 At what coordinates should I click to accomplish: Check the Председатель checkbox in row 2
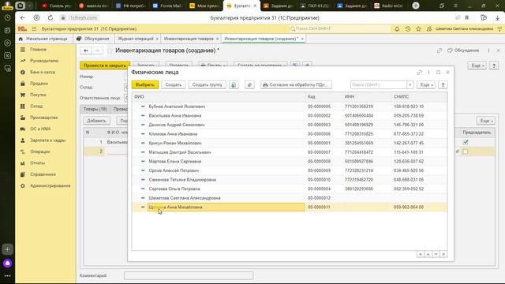pos(466,151)
